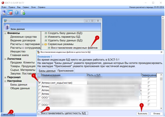Image resolution: width=165 pixels, height=117 pixels.
Task: Select Удалить базу данных (БД)
Action: tap(65, 41)
